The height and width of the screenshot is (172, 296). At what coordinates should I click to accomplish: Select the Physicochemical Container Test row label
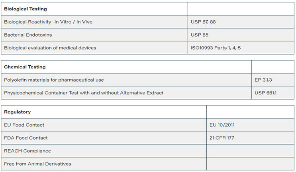pos(84,93)
